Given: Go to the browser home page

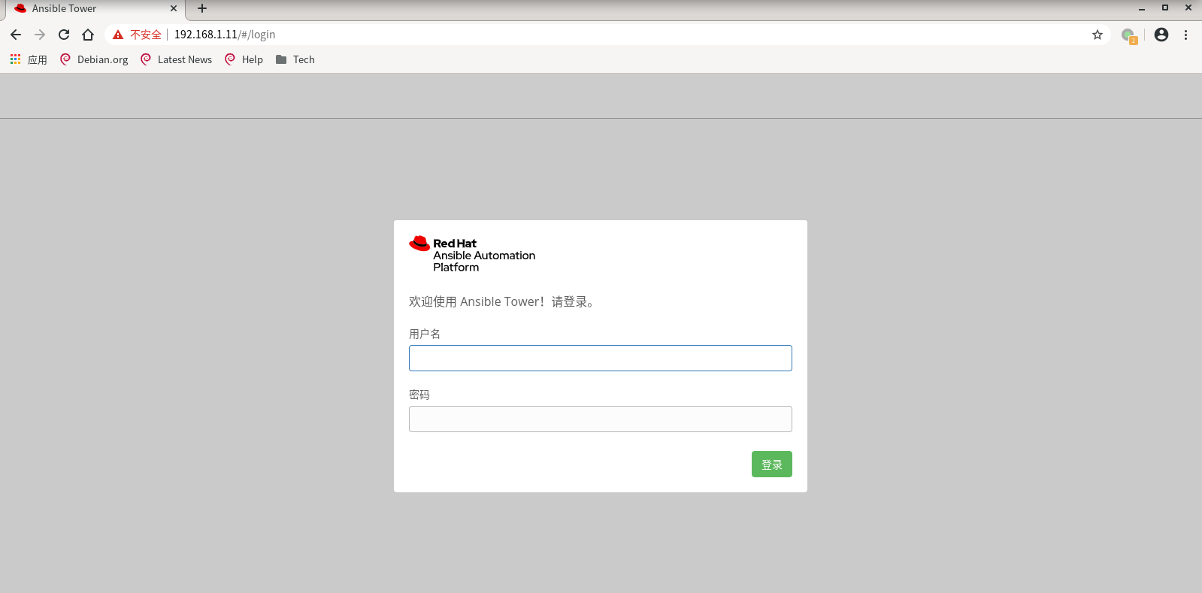Looking at the screenshot, I should [x=88, y=35].
